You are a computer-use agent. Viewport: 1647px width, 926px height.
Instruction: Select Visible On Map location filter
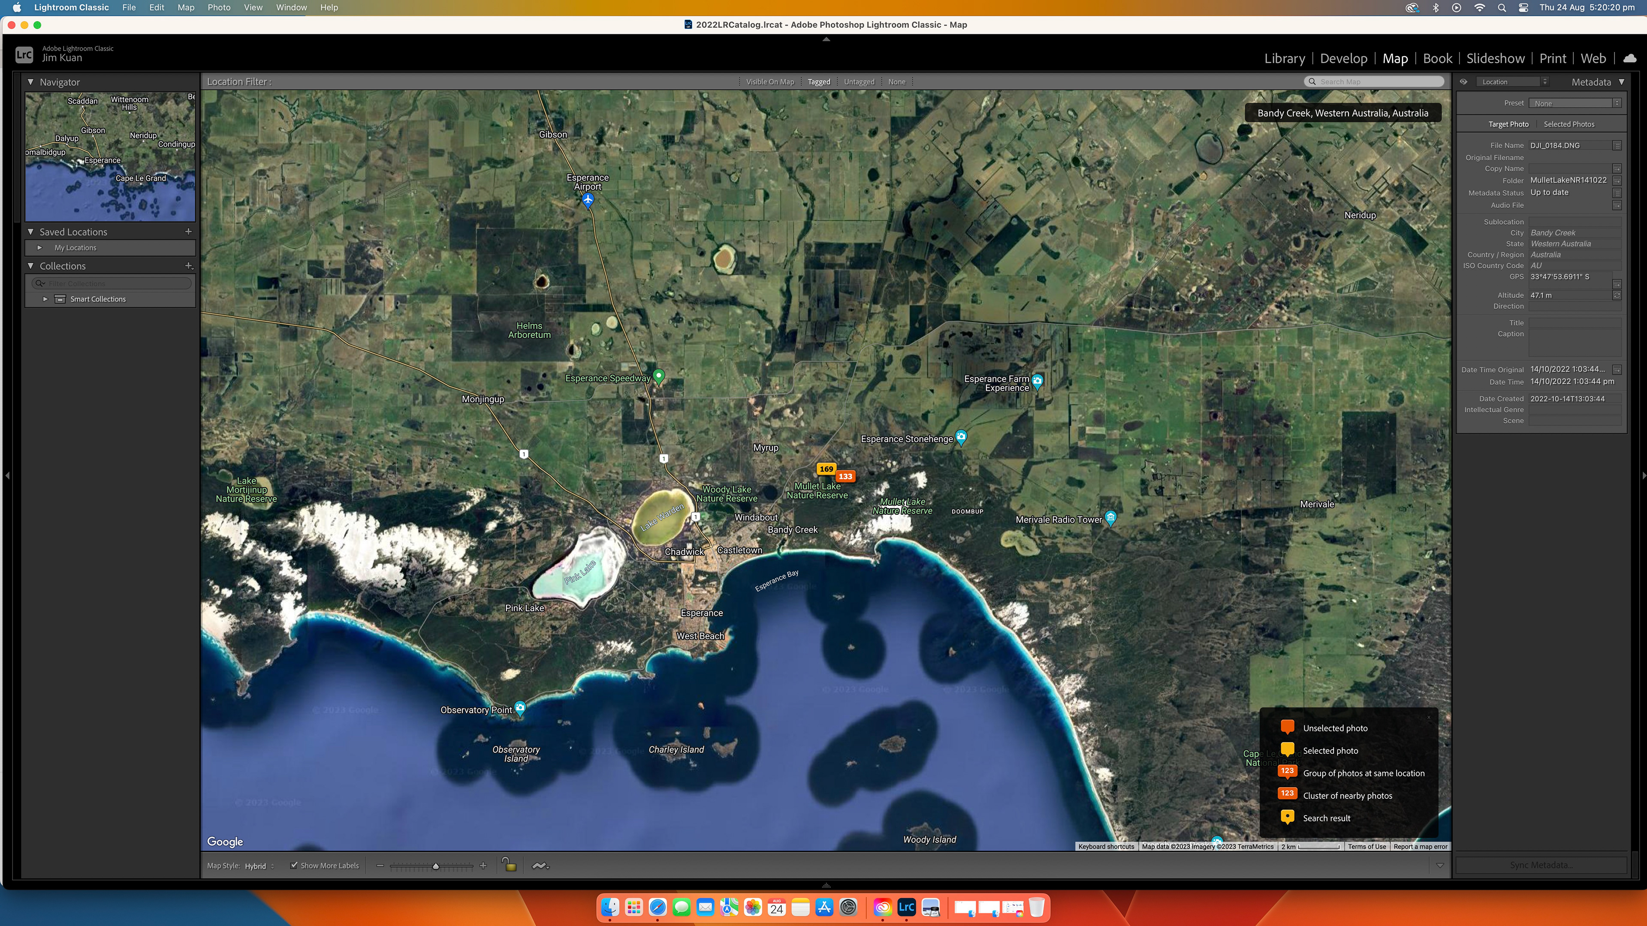(770, 82)
